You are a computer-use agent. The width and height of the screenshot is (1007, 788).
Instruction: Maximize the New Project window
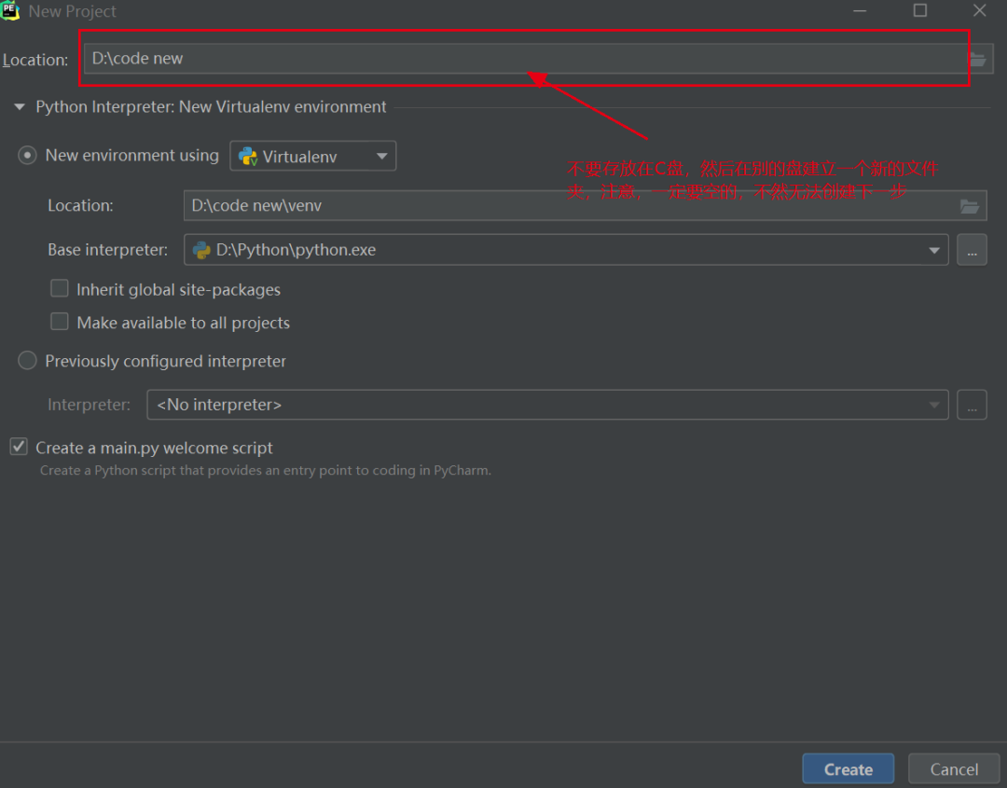pyautogui.click(x=920, y=10)
